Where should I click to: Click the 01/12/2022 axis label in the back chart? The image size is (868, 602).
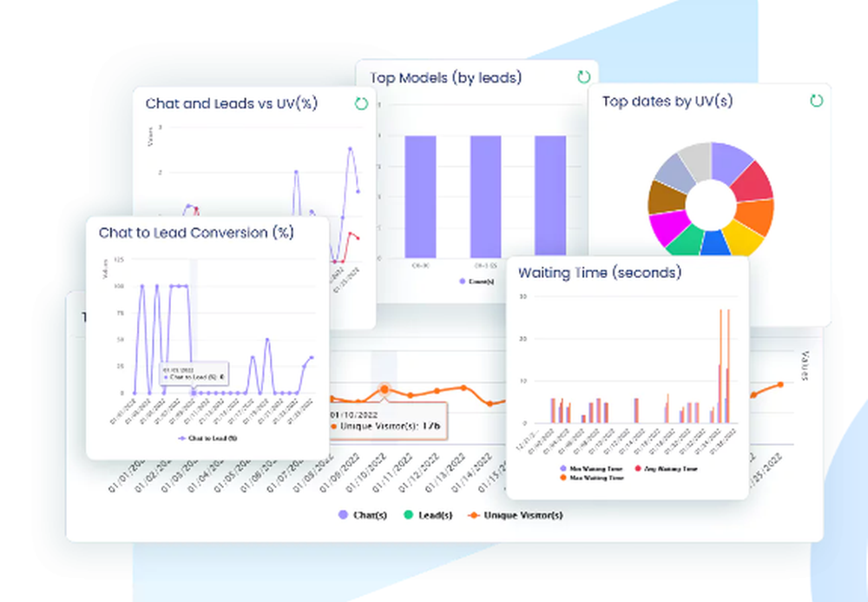pos(419,473)
